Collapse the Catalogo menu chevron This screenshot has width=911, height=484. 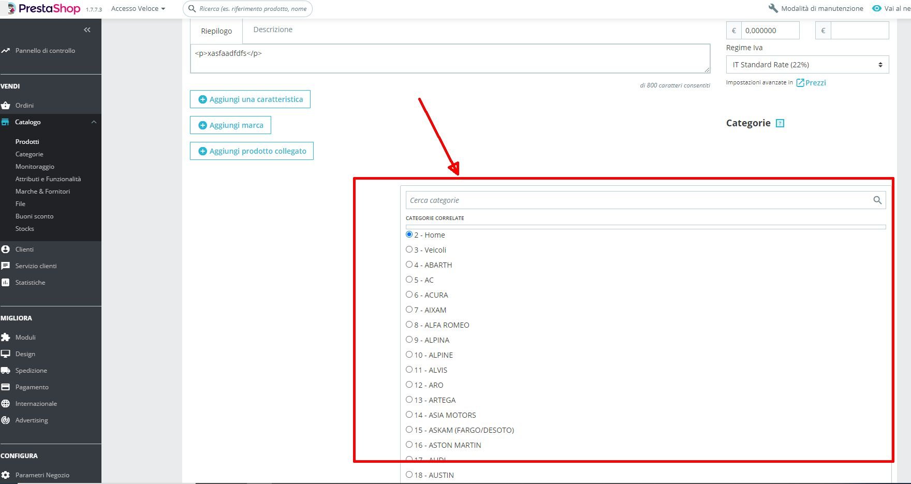click(x=94, y=122)
